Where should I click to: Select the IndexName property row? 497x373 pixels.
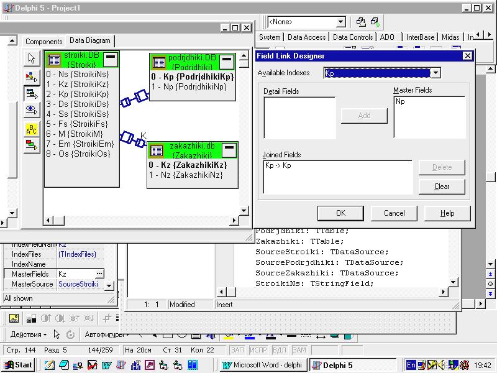pyautogui.click(x=54, y=264)
